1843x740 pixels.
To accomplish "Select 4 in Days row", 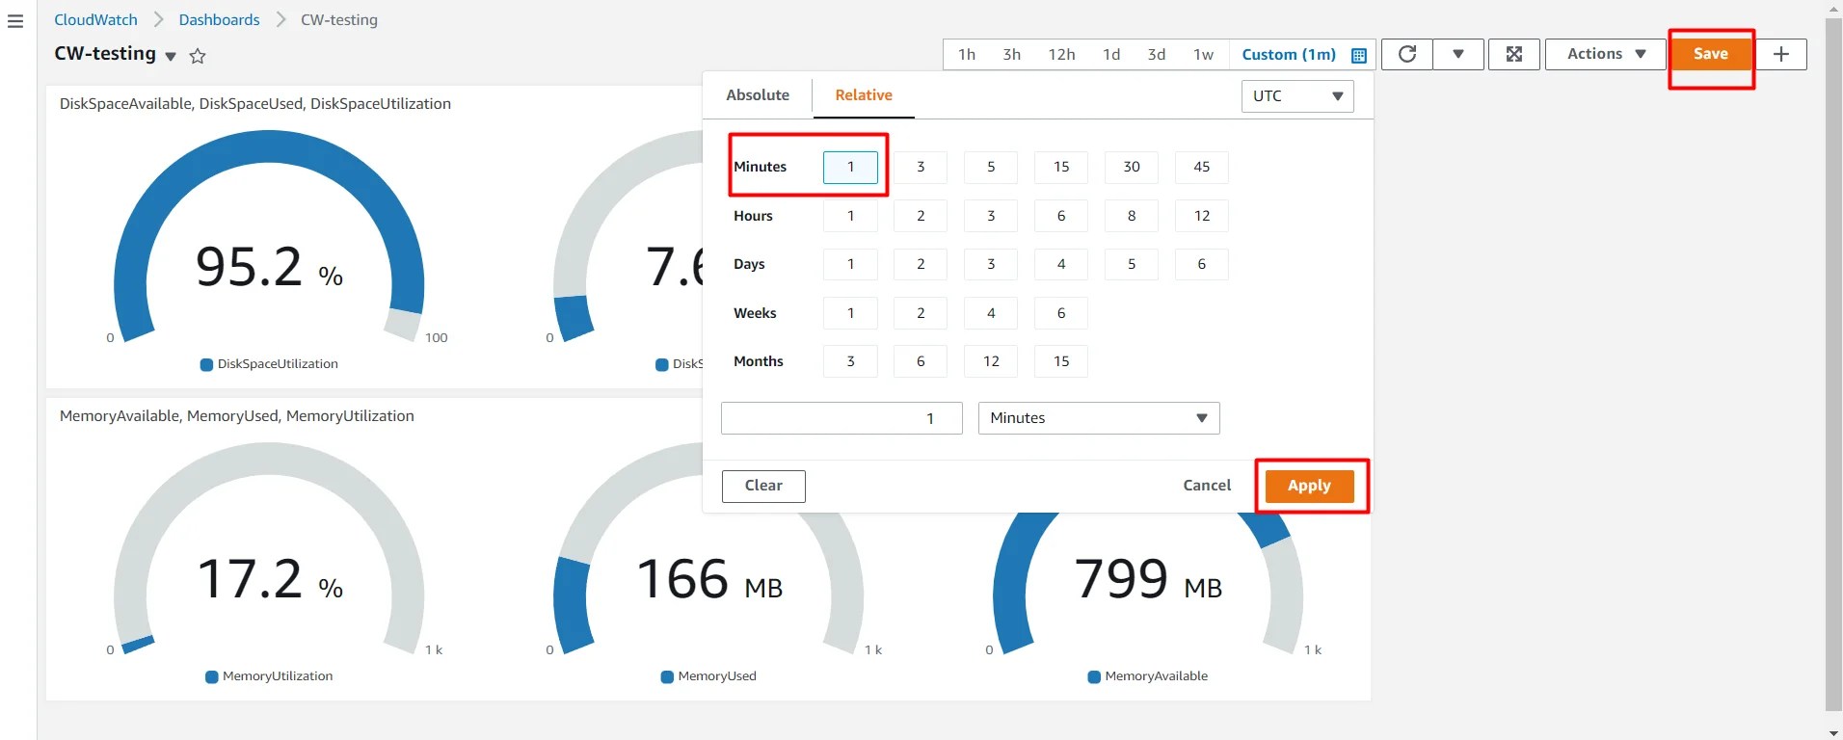I will click(1061, 264).
